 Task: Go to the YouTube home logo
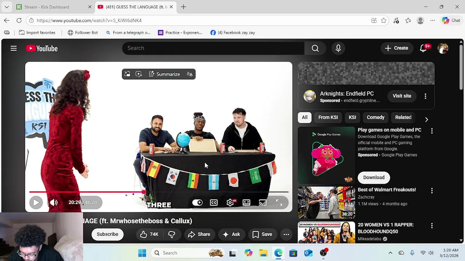(42, 48)
